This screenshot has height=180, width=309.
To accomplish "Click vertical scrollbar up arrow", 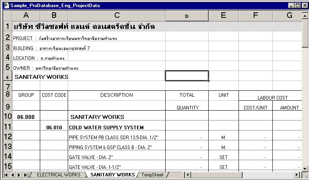I will pyautogui.click(x=305, y=15).
